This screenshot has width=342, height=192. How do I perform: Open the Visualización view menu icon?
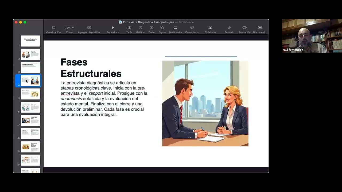(x=53, y=27)
